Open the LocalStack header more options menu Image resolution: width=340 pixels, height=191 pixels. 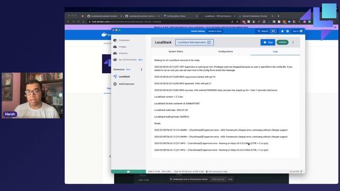point(293,42)
